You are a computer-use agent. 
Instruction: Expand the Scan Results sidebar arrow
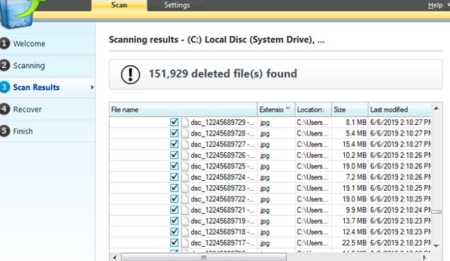click(92, 88)
